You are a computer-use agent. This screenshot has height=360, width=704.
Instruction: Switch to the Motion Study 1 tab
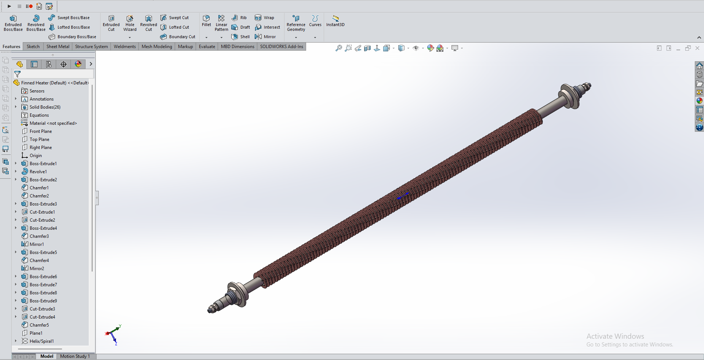coord(75,356)
